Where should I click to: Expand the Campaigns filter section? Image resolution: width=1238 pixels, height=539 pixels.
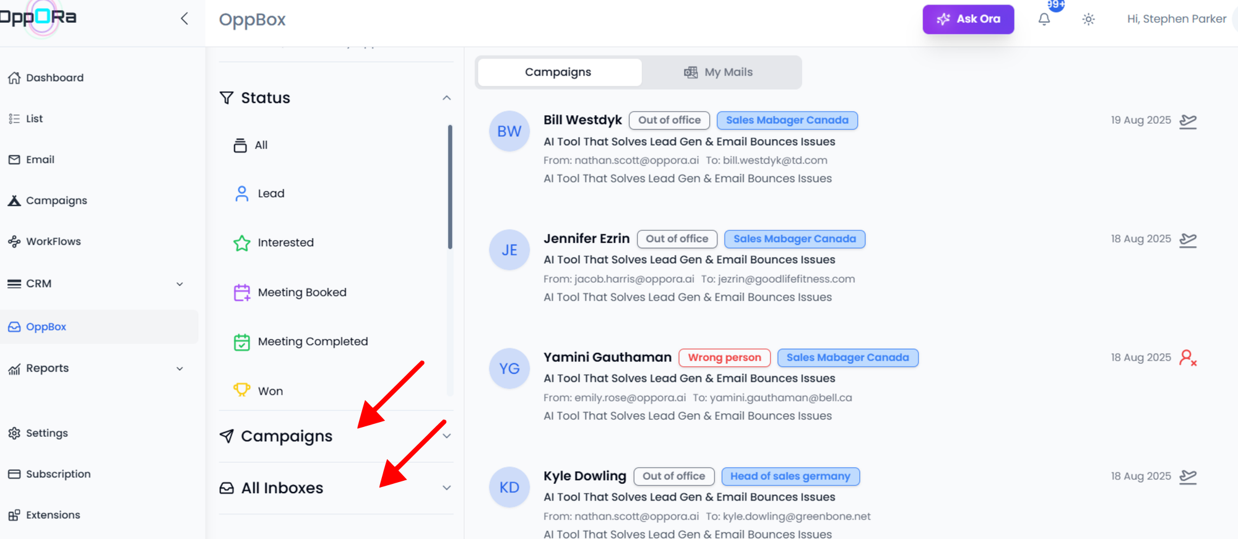point(446,436)
